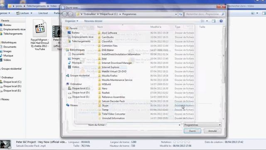This screenshot has width=266, height=150.
Task: Sort by the Modifié le column
Action: 156,27
